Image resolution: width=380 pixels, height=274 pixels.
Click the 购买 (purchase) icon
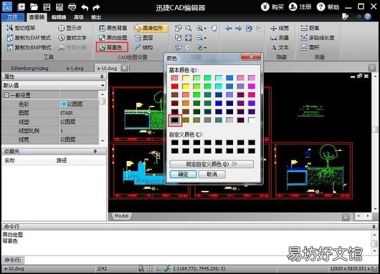pos(272,7)
